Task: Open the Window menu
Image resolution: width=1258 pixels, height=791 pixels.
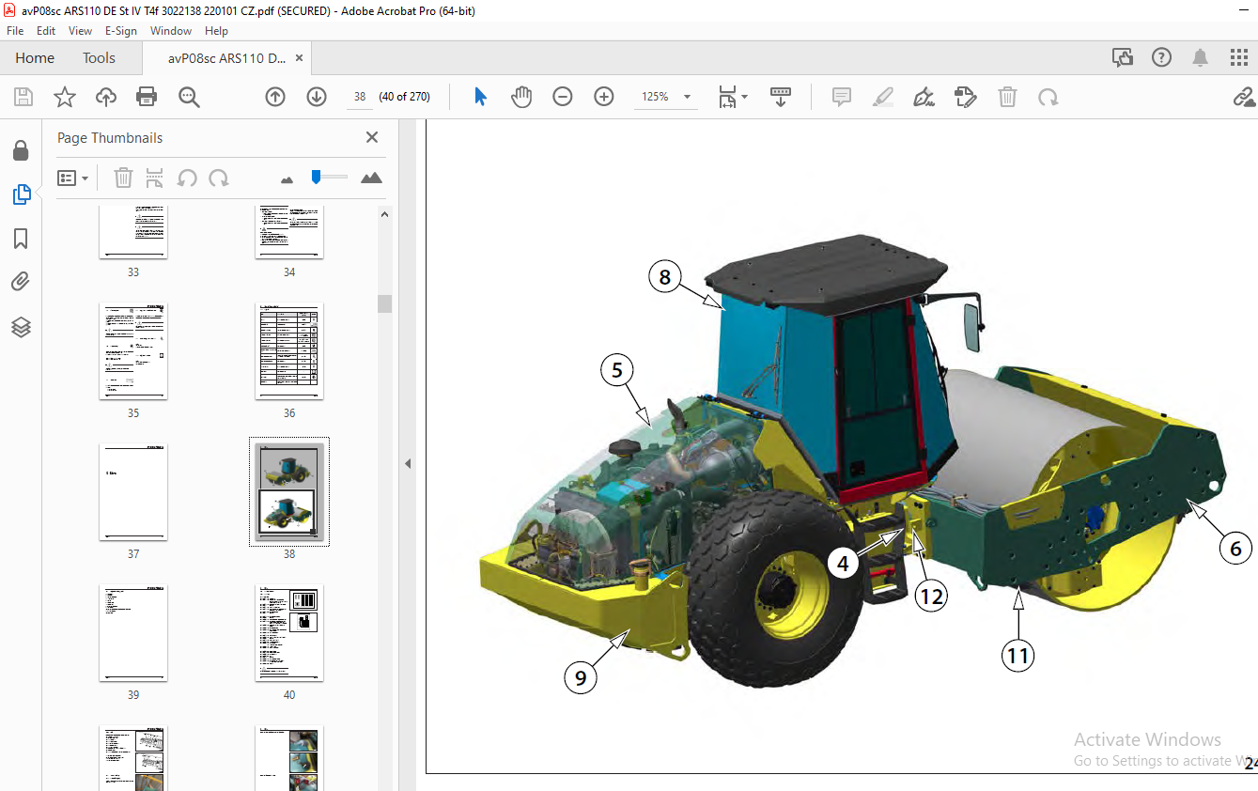Action: coord(171,31)
